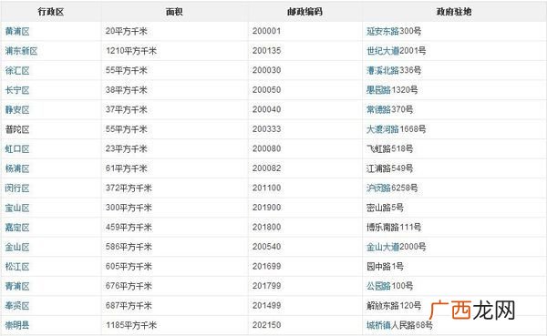Open the 青浦区 district link
547x336 pixels.
[17, 287]
